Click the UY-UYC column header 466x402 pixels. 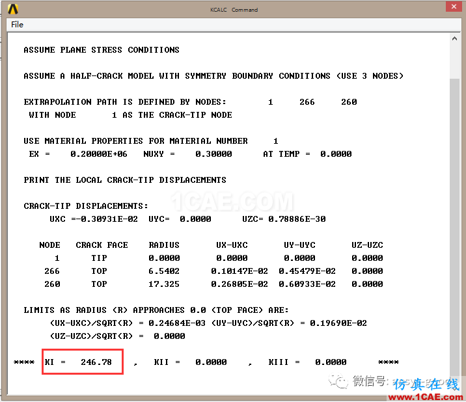299,245
